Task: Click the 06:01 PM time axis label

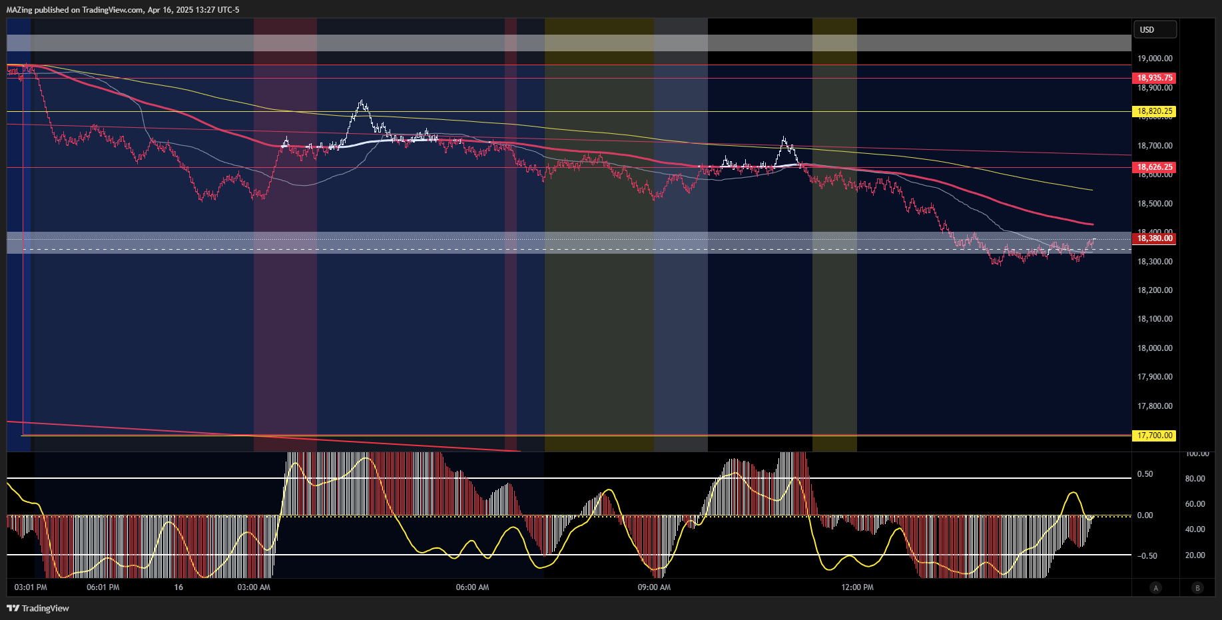Action: pos(103,587)
